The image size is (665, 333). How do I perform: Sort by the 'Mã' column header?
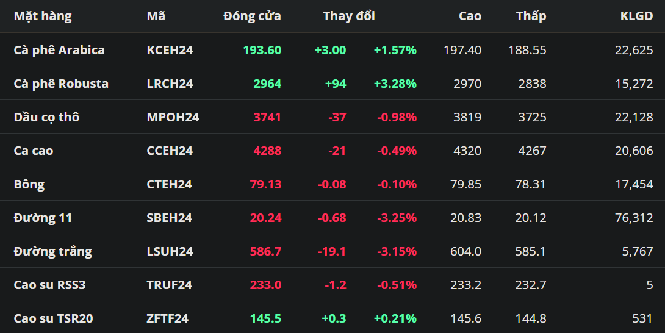156,16
